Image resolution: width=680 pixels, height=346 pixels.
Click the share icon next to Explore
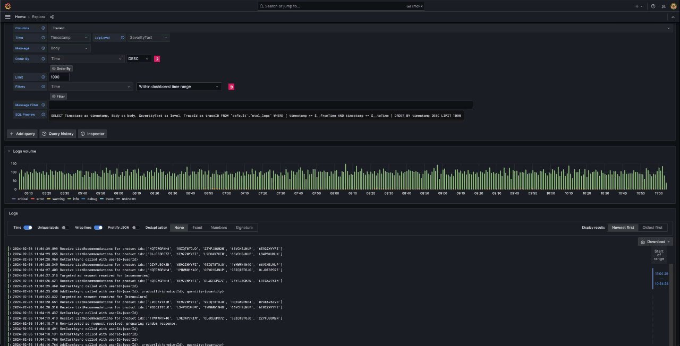point(52,17)
